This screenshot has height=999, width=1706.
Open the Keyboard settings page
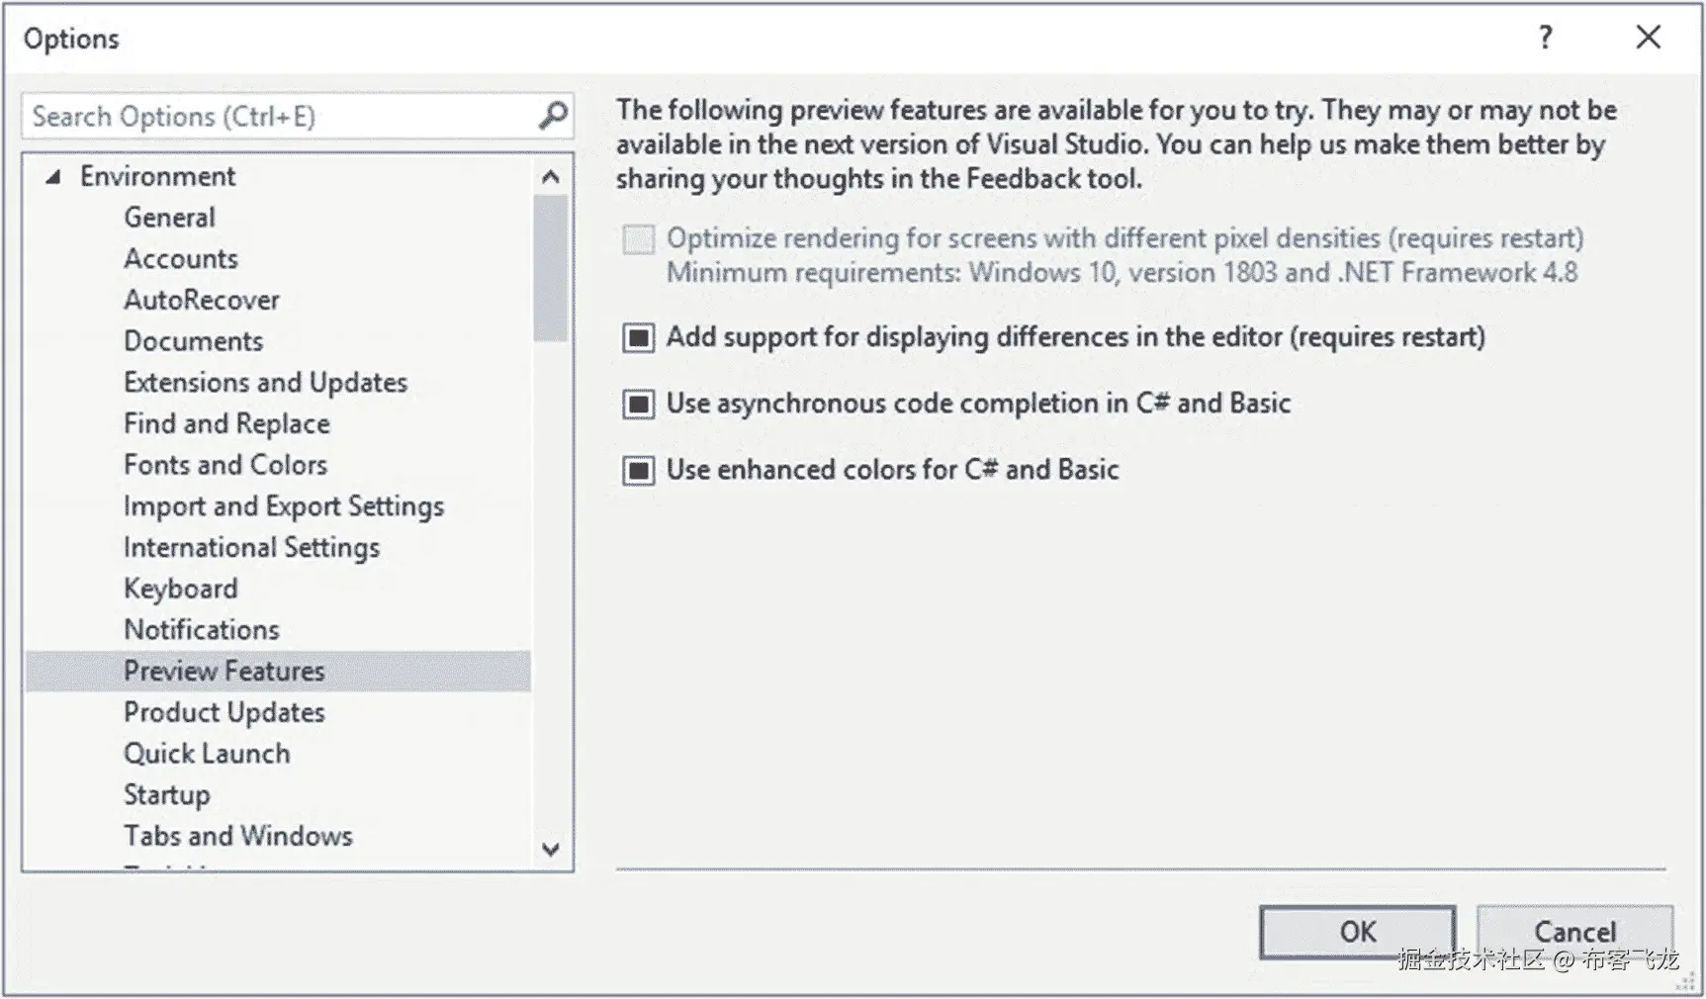click(x=180, y=589)
